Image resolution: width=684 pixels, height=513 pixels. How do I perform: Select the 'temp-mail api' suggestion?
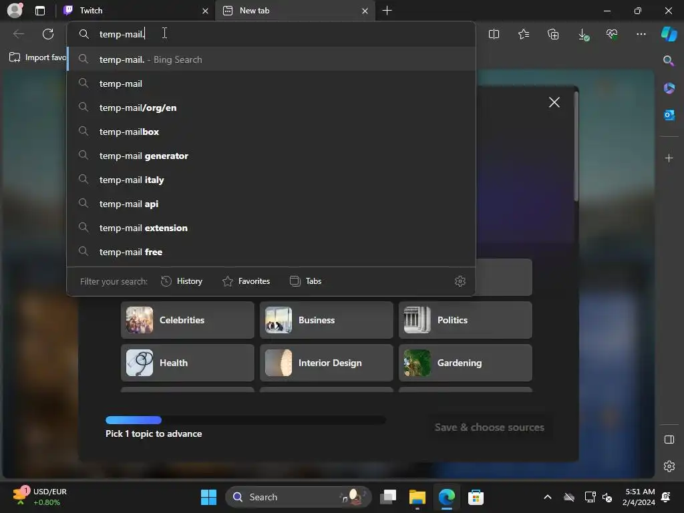click(271, 204)
